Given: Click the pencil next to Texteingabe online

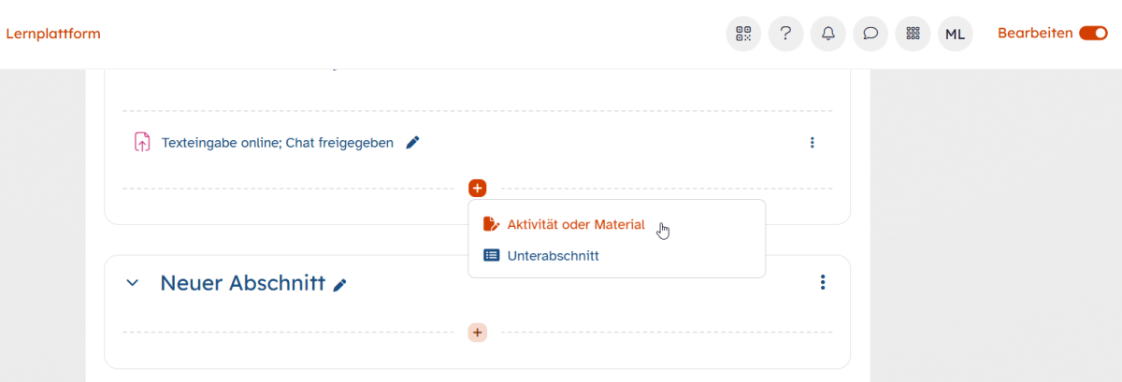Looking at the screenshot, I should tap(412, 143).
